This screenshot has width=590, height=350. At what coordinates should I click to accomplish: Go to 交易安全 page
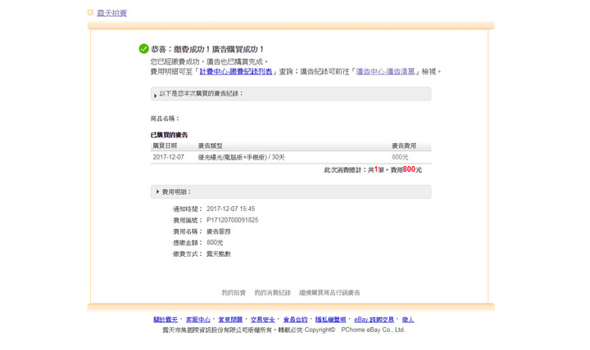[x=263, y=320]
